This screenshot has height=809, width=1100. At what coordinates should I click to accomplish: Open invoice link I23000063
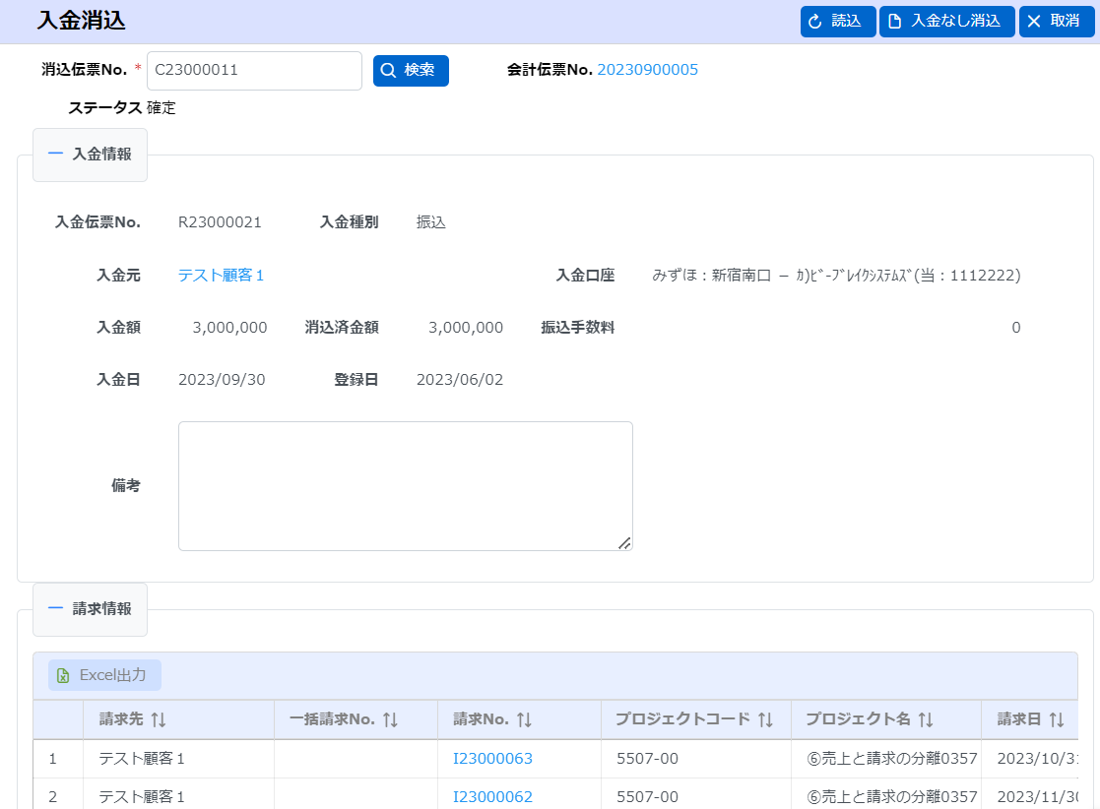click(492, 759)
